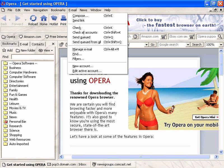
Task: Click the Opera support magnifier icon
Action: (220, 37)
